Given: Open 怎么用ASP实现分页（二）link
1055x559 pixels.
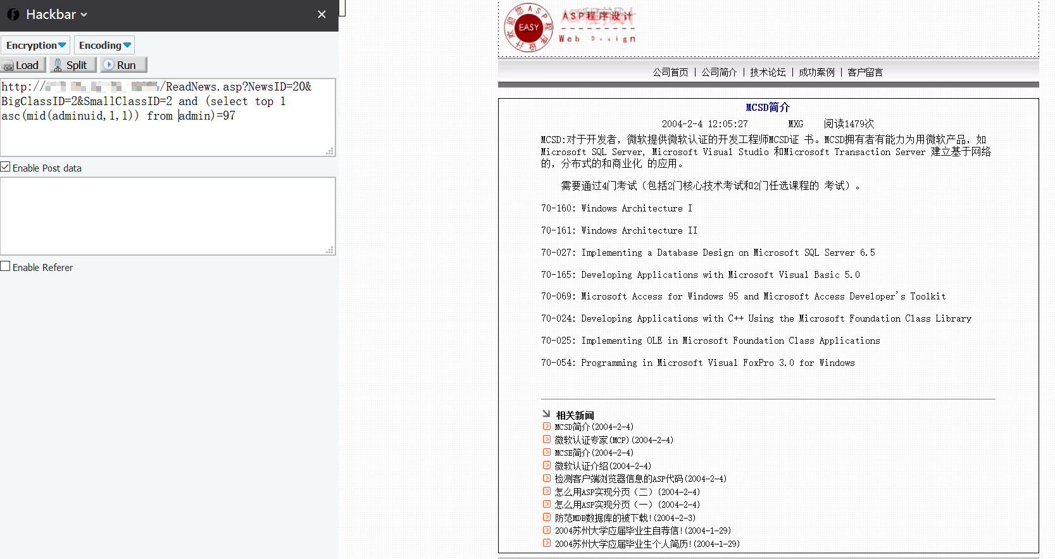Looking at the screenshot, I should pyautogui.click(x=627, y=492).
